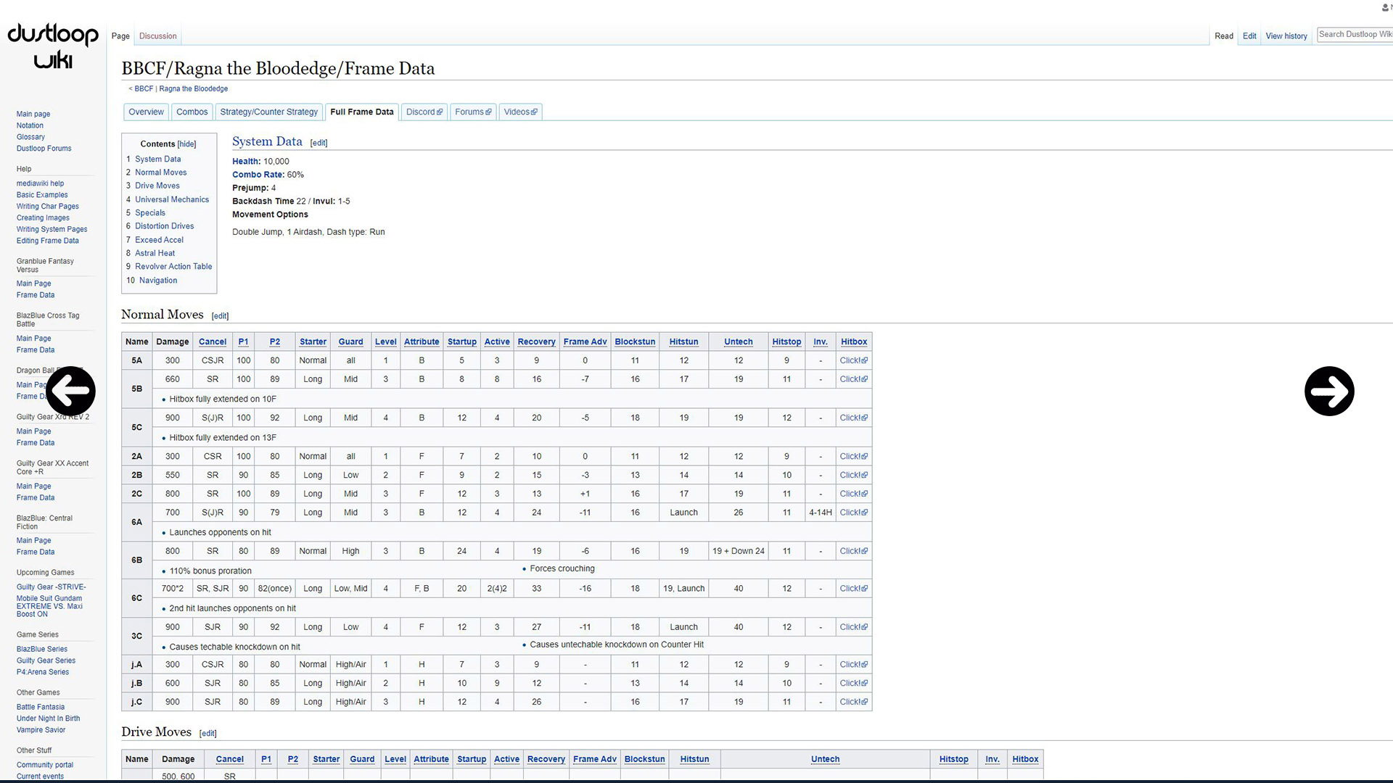Screen dimensions: 1393x783
Task: Open hitbox Click link for 2B
Action: 853,475
